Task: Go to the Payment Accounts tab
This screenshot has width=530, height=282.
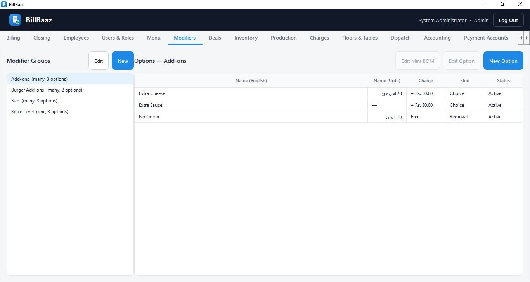Action: [x=486, y=38]
